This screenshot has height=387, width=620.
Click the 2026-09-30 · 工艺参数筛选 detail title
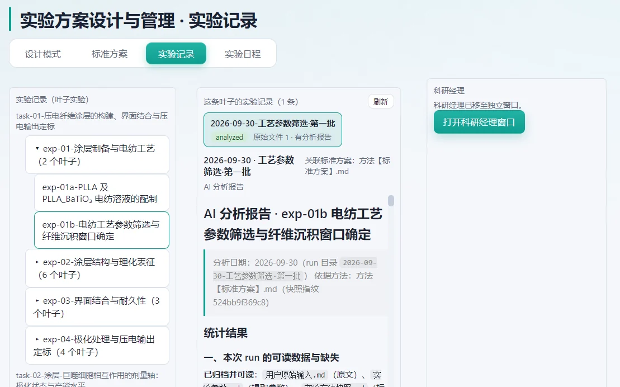tap(249, 166)
